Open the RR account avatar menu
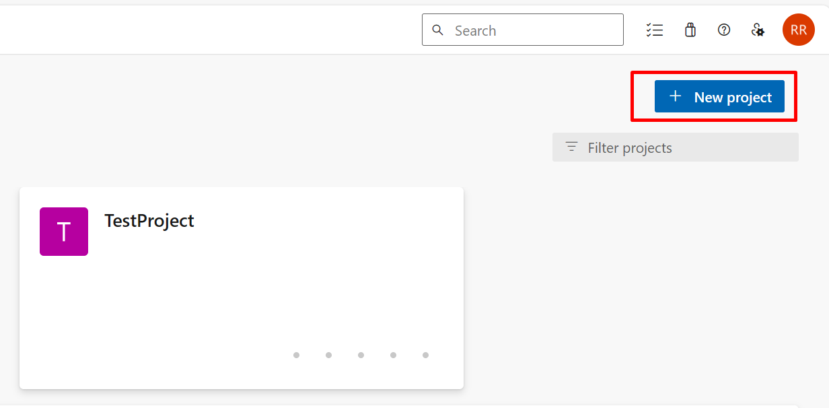 (799, 30)
